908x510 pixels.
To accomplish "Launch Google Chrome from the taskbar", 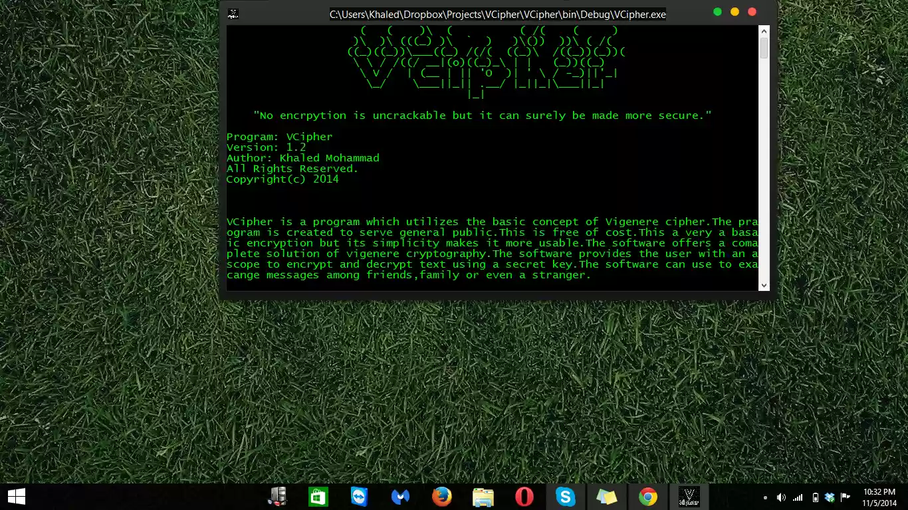I will (648, 496).
